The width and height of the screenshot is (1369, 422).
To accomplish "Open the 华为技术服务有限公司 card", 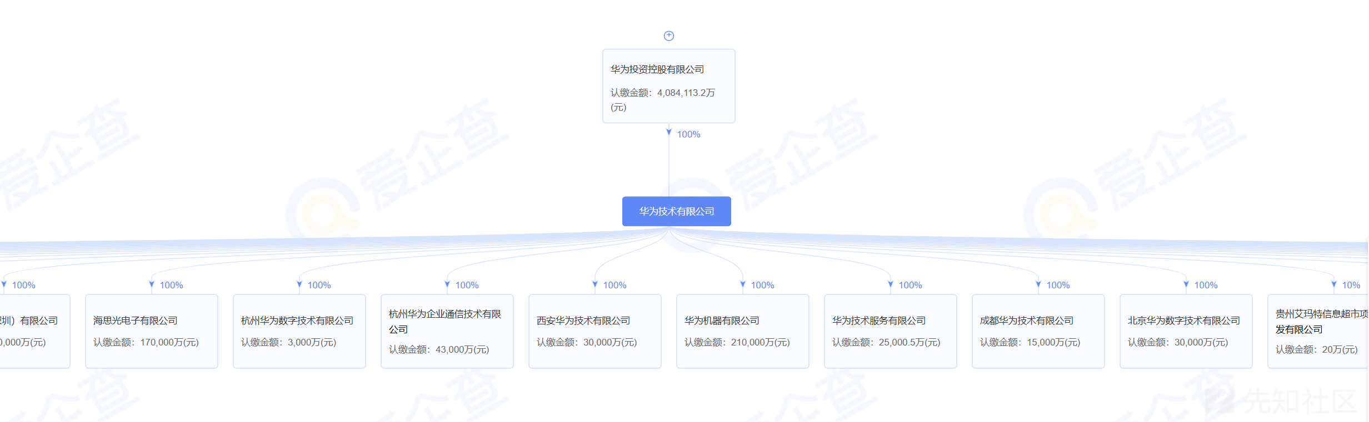I will [x=891, y=331].
